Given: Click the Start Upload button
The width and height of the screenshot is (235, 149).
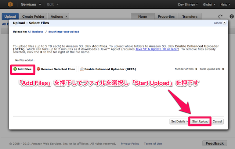Looking at the screenshot, I should [x=200, y=121].
